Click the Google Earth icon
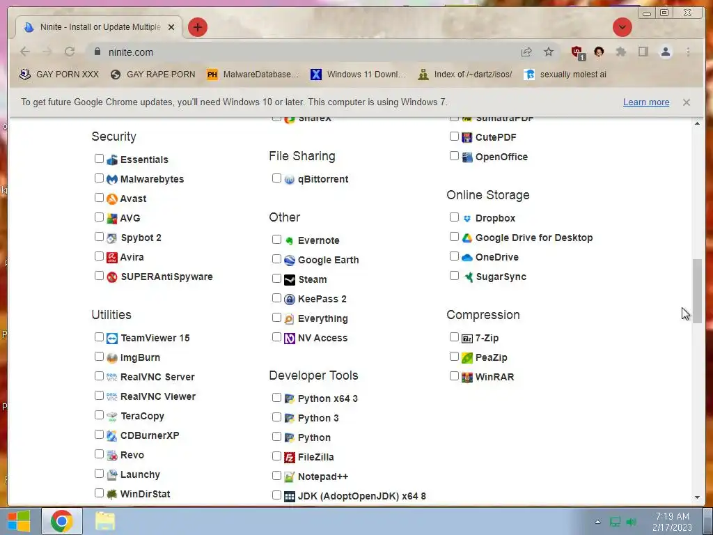 tap(290, 261)
